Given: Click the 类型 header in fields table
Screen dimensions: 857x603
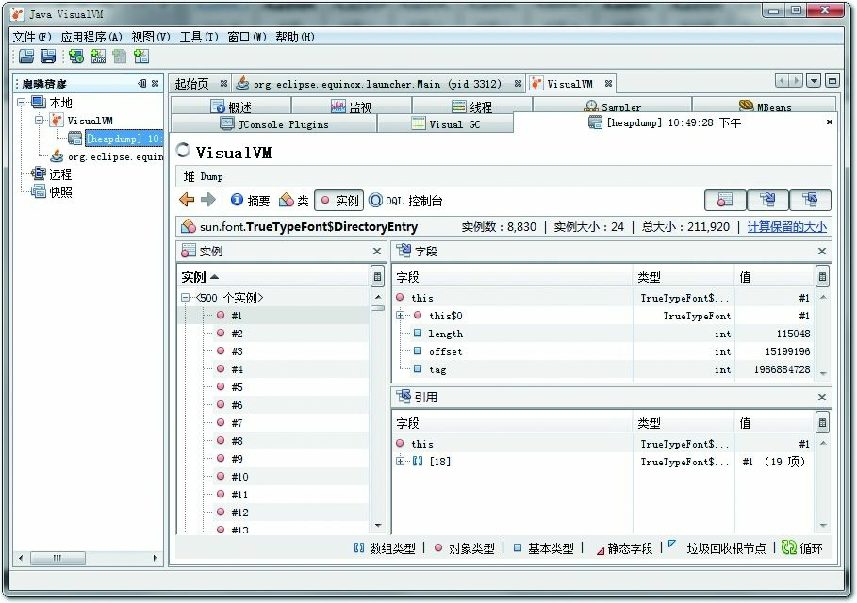Looking at the screenshot, I should tap(684, 277).
